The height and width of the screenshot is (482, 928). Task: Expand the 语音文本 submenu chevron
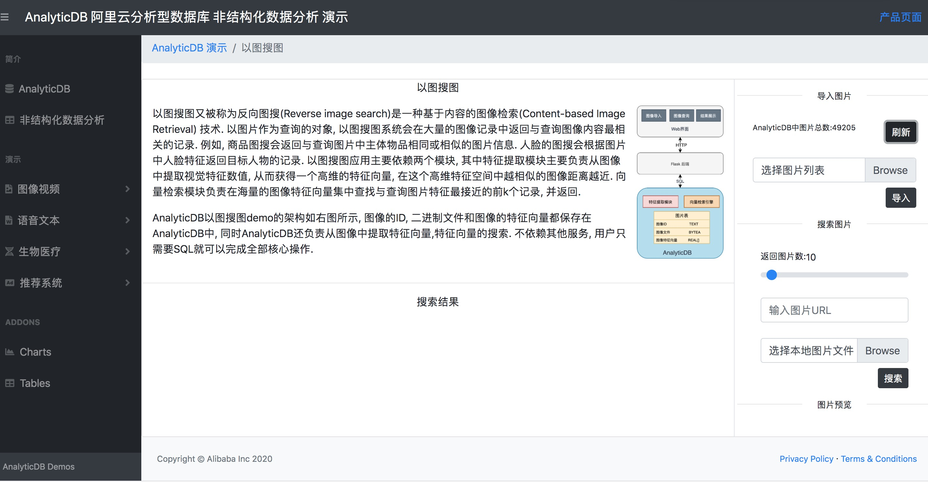tap(128, 220)
